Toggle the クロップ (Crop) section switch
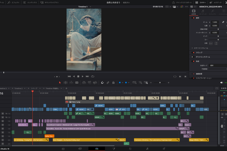Image resolution: width=227 pixels, height=151 pixels. [193, 53]
